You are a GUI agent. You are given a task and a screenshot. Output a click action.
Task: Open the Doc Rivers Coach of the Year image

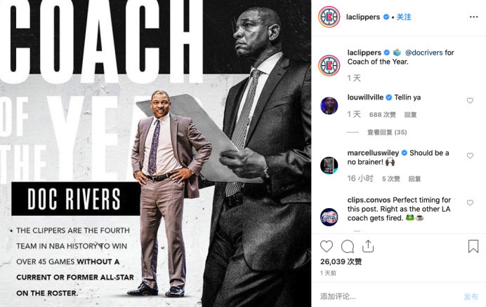[x=156, y=153]
